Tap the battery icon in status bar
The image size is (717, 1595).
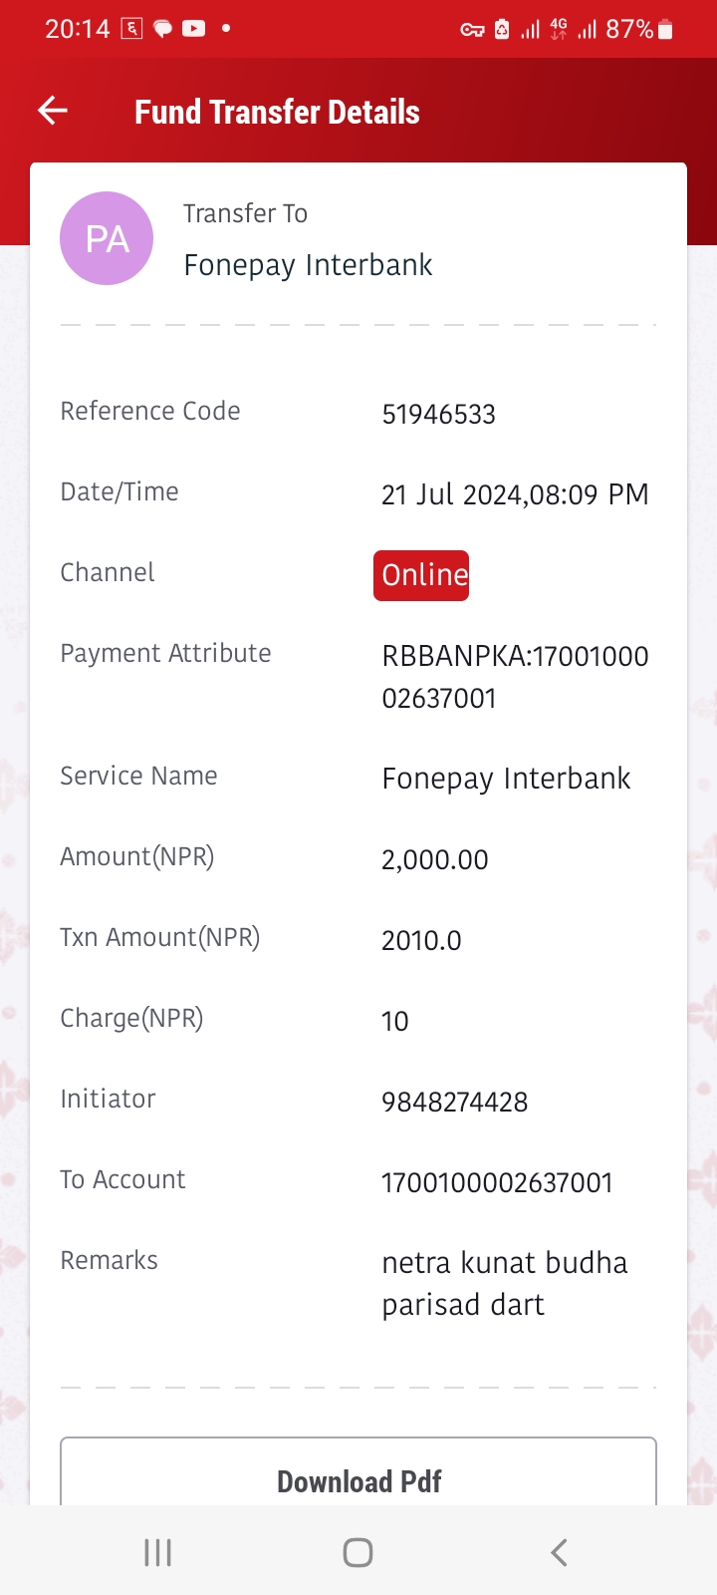point(666,30)
